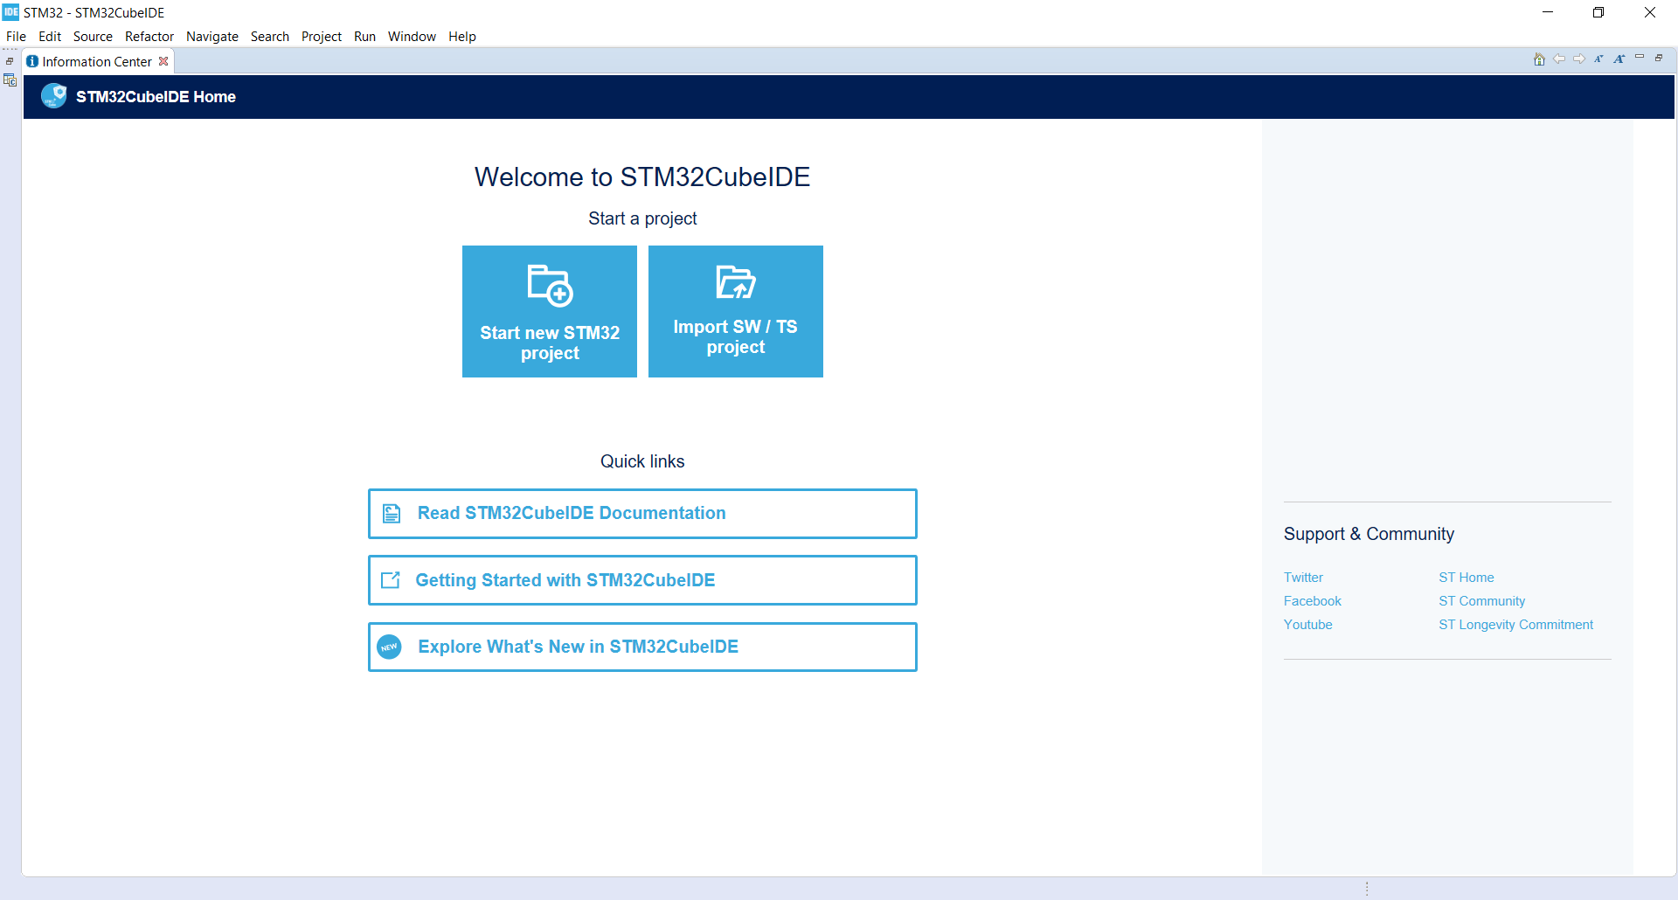Minimize the Information Center editor area
The width and height of the screenshot is (1678, 900).
[1640, 58]
